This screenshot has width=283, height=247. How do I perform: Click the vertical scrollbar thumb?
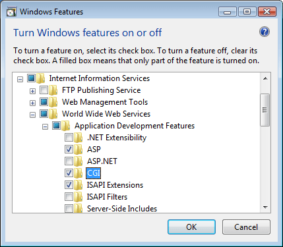point(265,110)
